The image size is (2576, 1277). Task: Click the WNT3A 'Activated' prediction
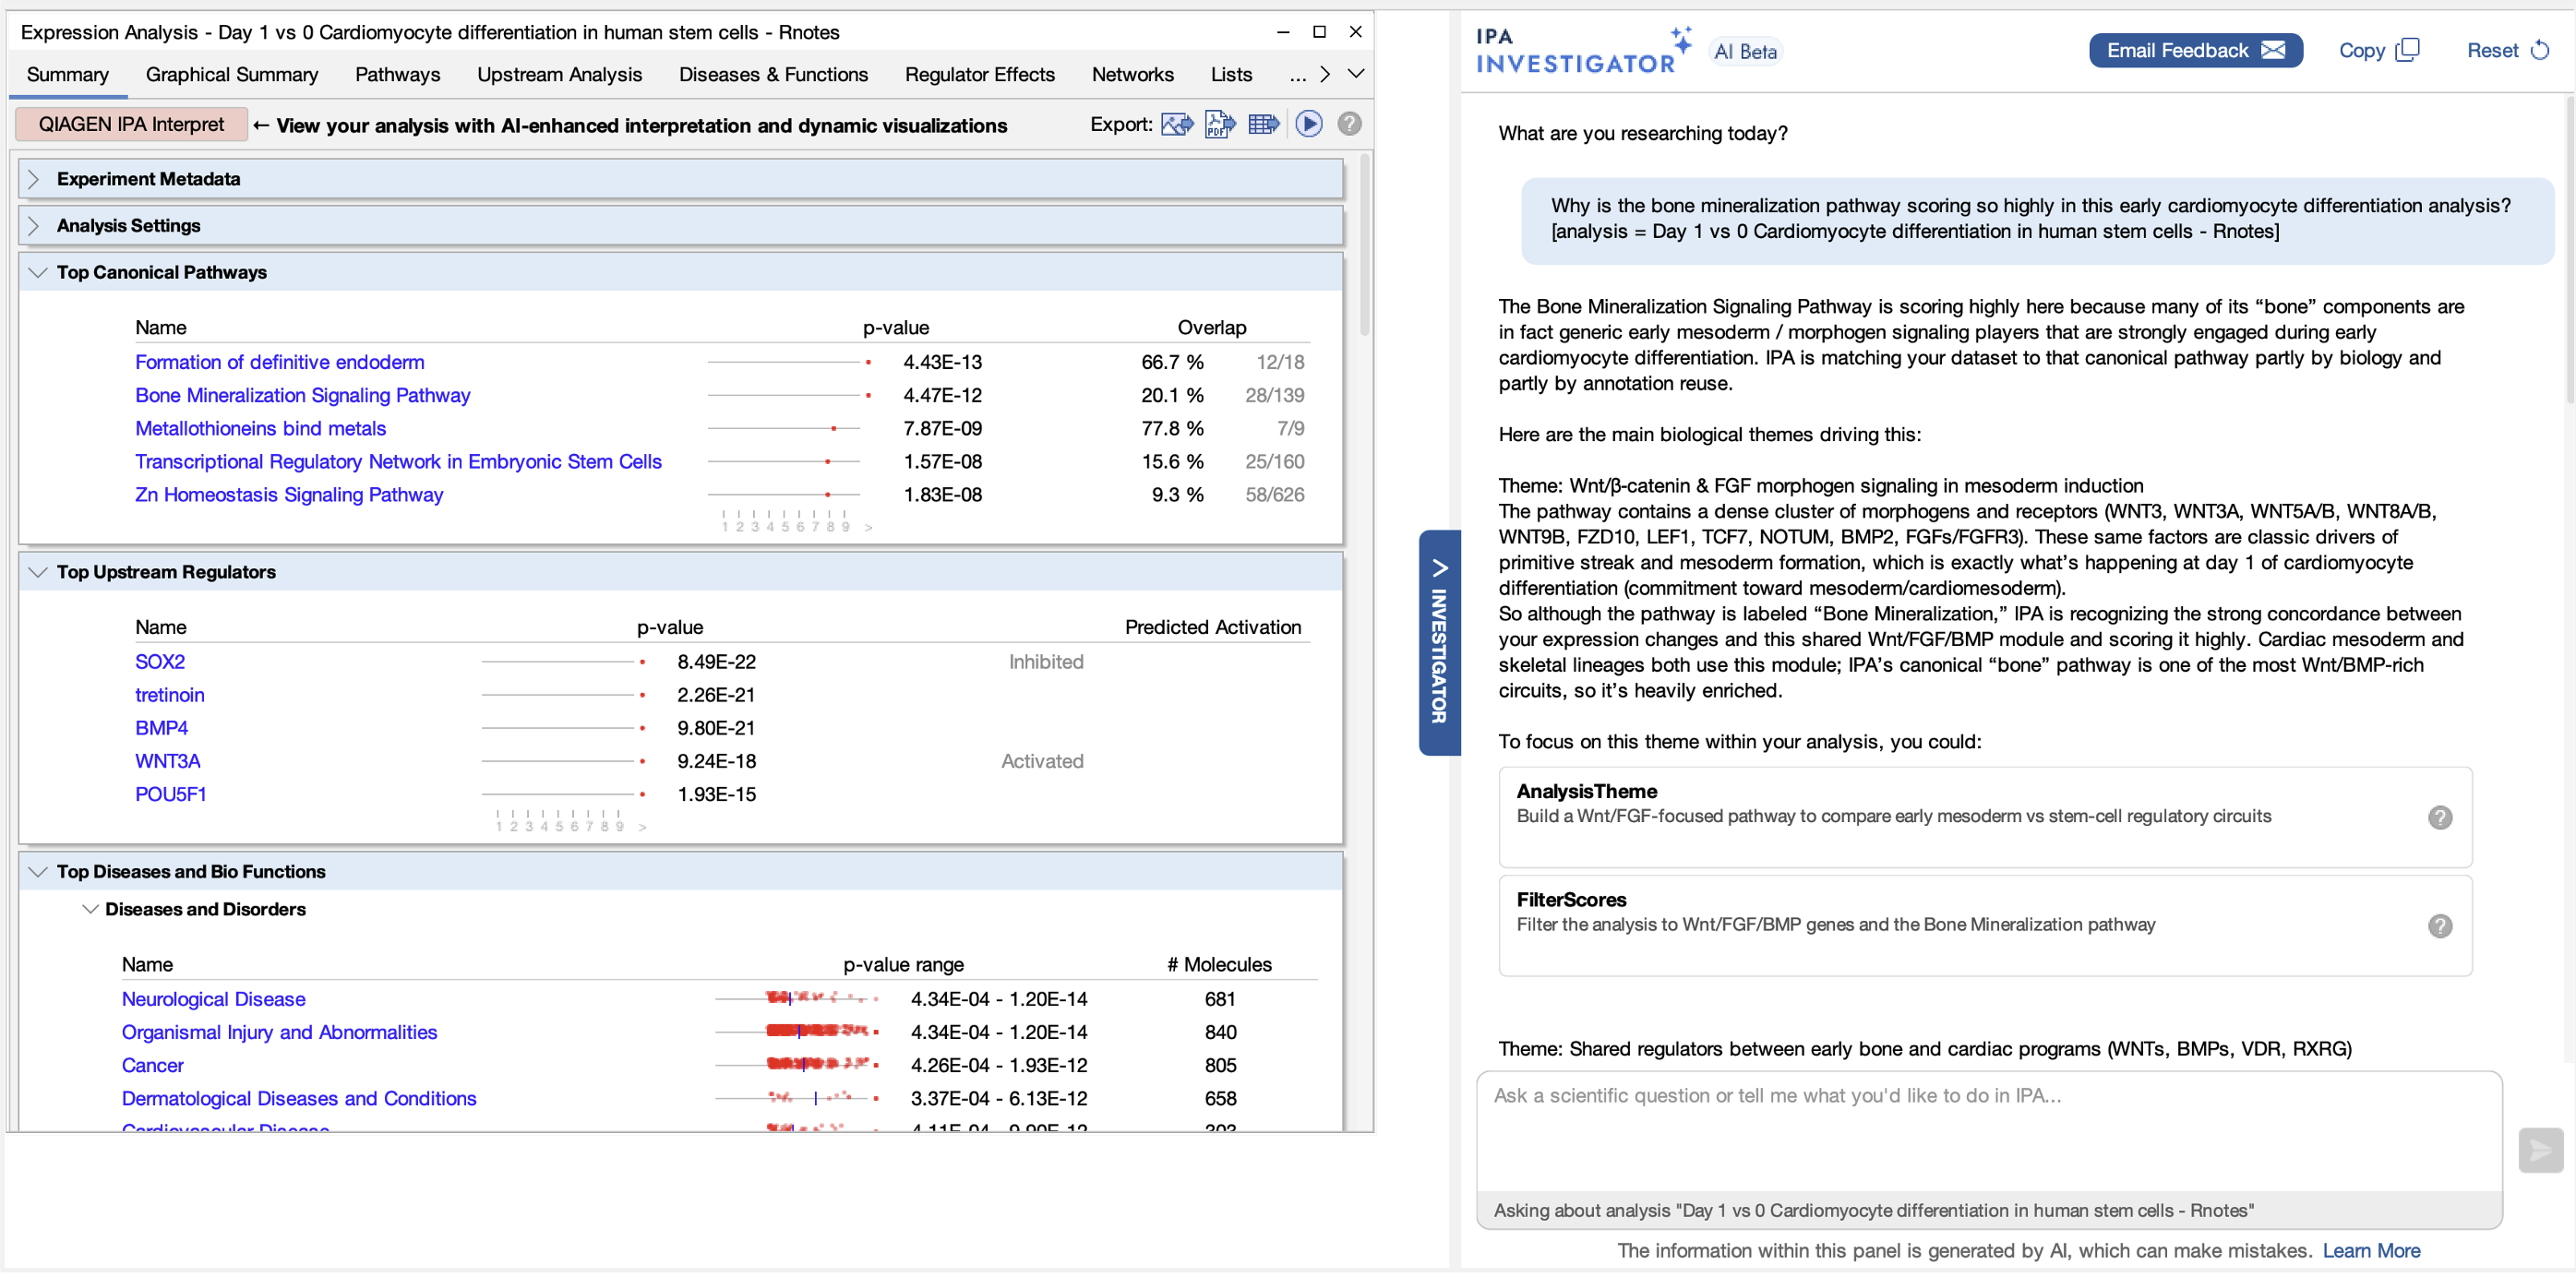(1042, 762)
